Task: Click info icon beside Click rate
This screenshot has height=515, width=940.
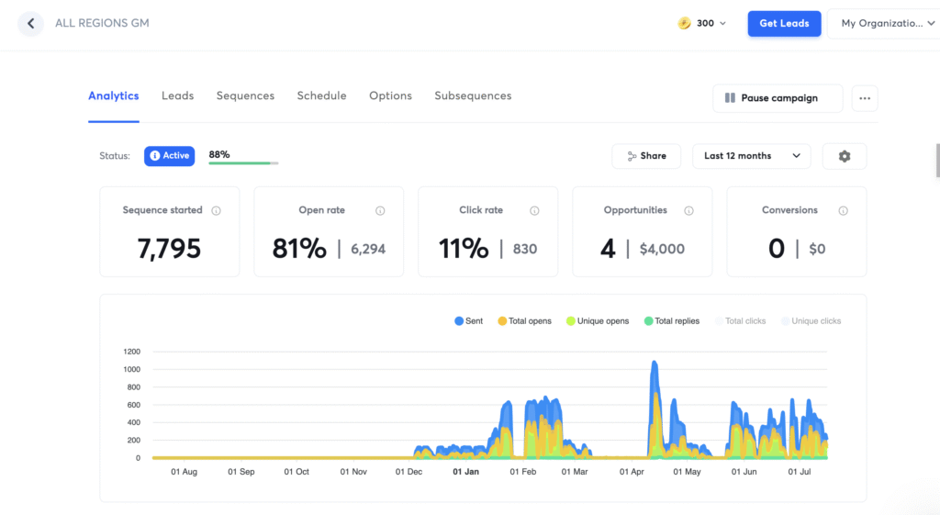Action: (534, 210)
